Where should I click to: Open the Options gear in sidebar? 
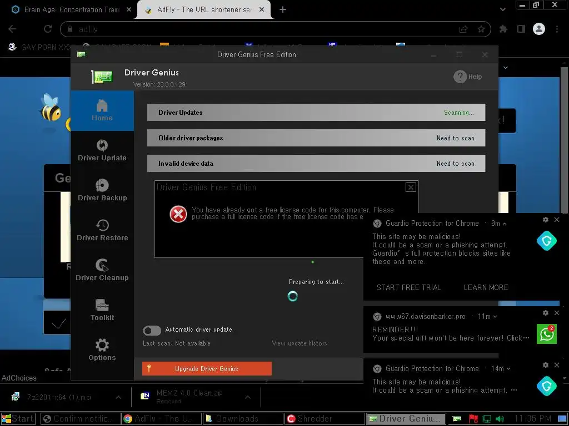click(102, 349)
